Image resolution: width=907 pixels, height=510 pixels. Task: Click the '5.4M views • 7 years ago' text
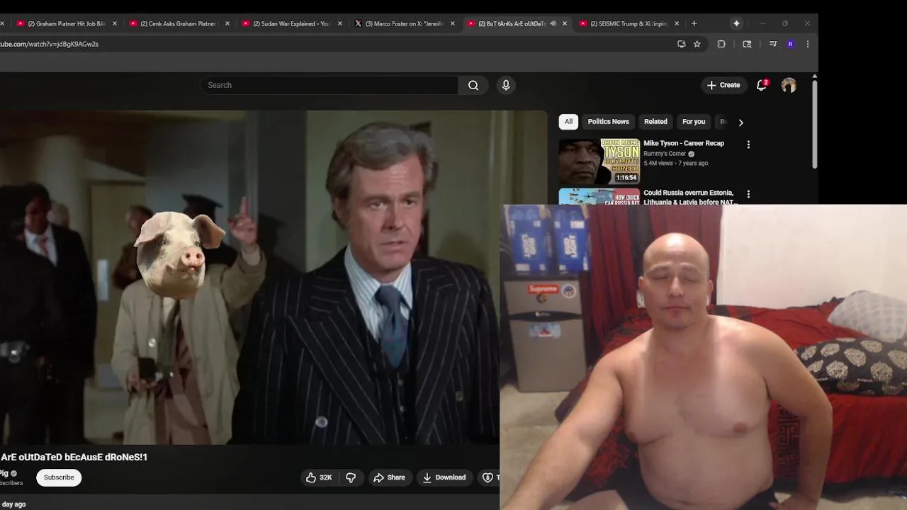(675, 163)
